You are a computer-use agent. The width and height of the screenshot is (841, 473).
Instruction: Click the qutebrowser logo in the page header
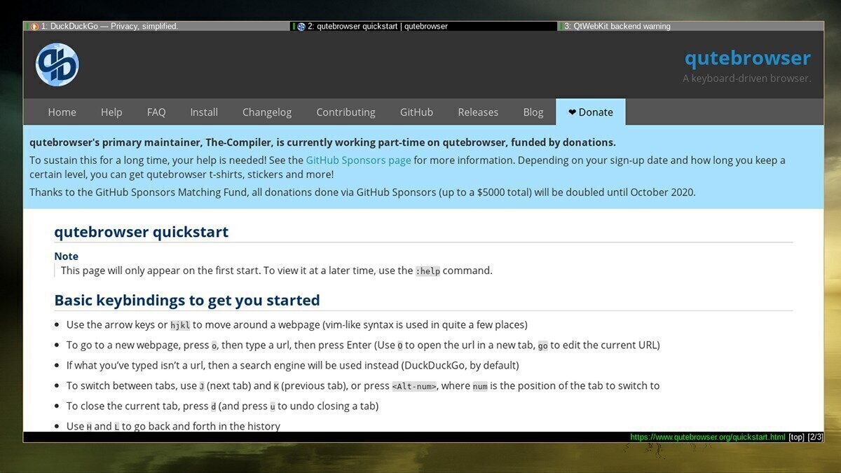tap(57, 64)
